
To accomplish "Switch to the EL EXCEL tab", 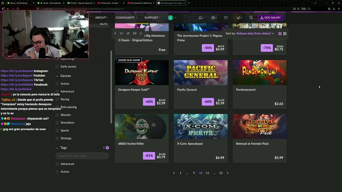I will (81, 3).
